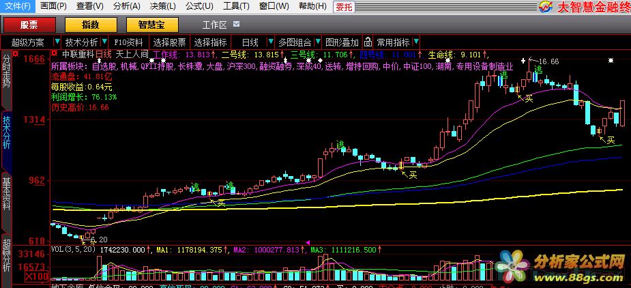Click the red gear icon before 中联重科
Viewport: 631px width, 288px height.
54,53
